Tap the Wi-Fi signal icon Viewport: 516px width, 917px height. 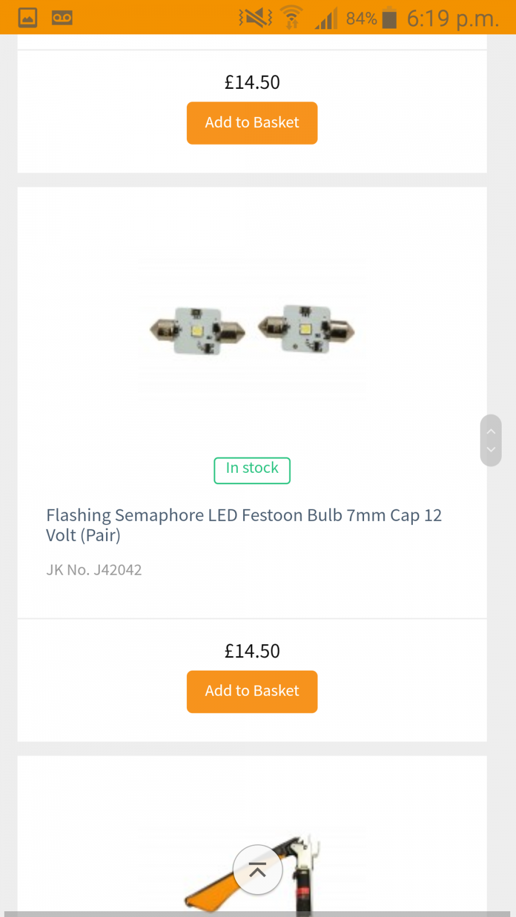(291, 18)
